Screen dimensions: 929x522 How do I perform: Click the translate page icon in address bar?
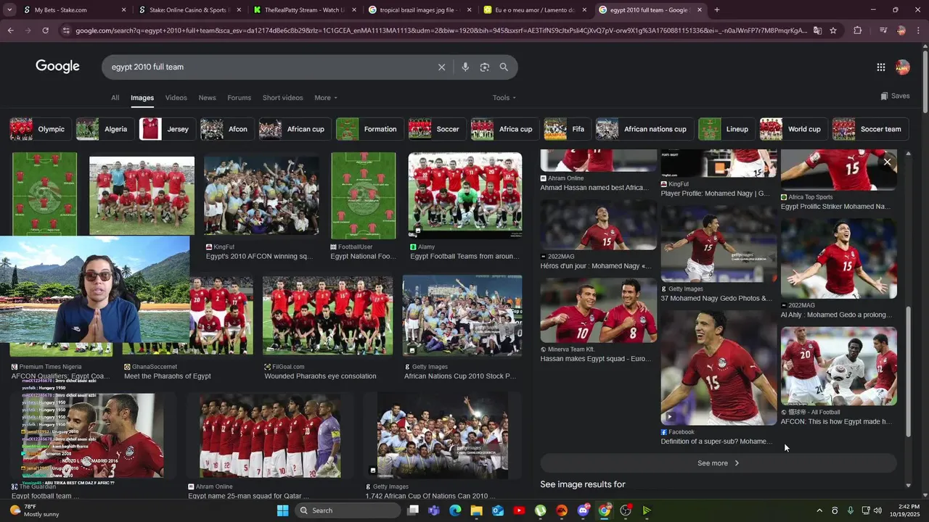817,30
